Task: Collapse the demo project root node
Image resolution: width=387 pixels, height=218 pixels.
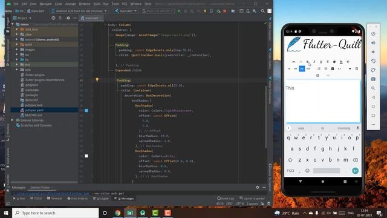Action: click(13, 24)
